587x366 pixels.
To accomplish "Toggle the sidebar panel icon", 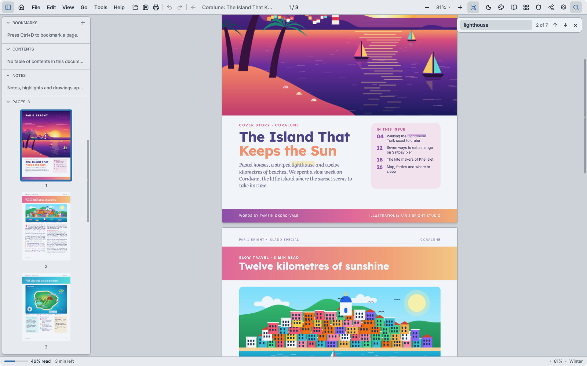I will pos(8,7).
